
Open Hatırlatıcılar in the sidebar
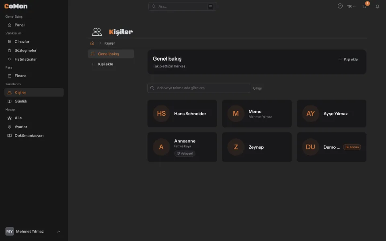click(34, 59)
